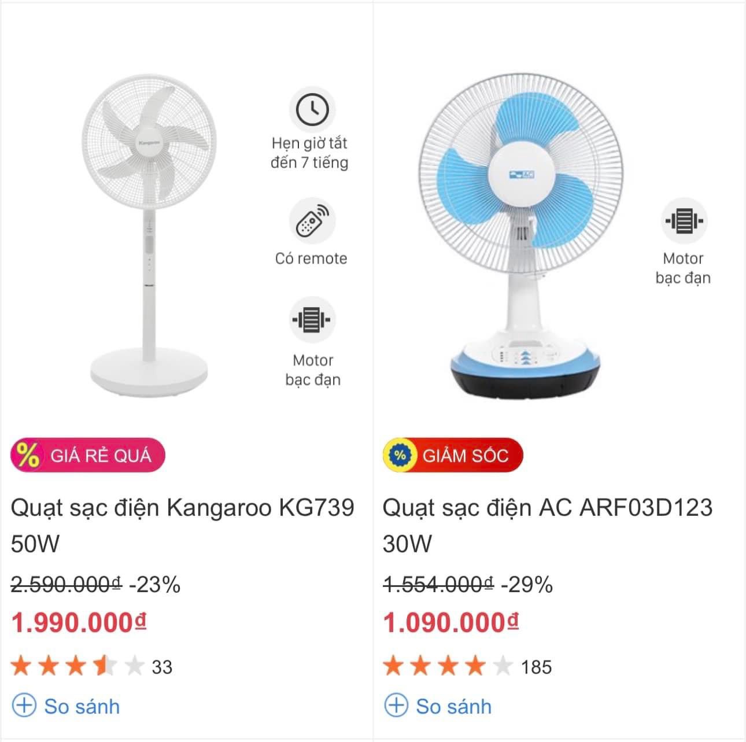The image size is (746, 742).
Task: Click plus icon to compare Kangaroo KG739
Action: click(24, 706)
